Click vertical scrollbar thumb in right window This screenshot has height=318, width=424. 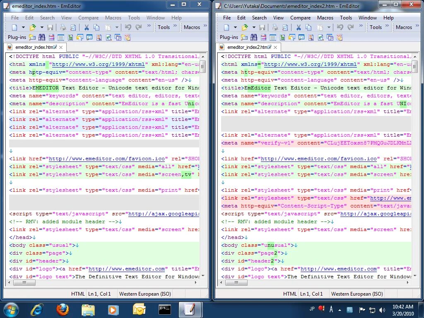click(x=414, y=67)
